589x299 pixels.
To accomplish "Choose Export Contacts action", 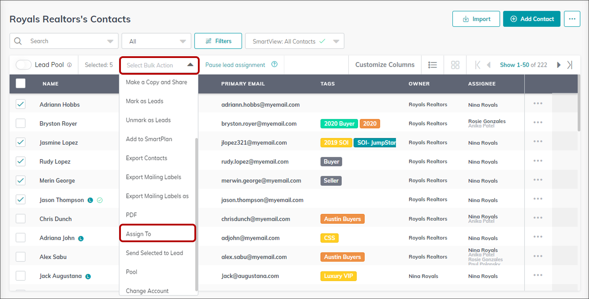I will coord(146,158).
